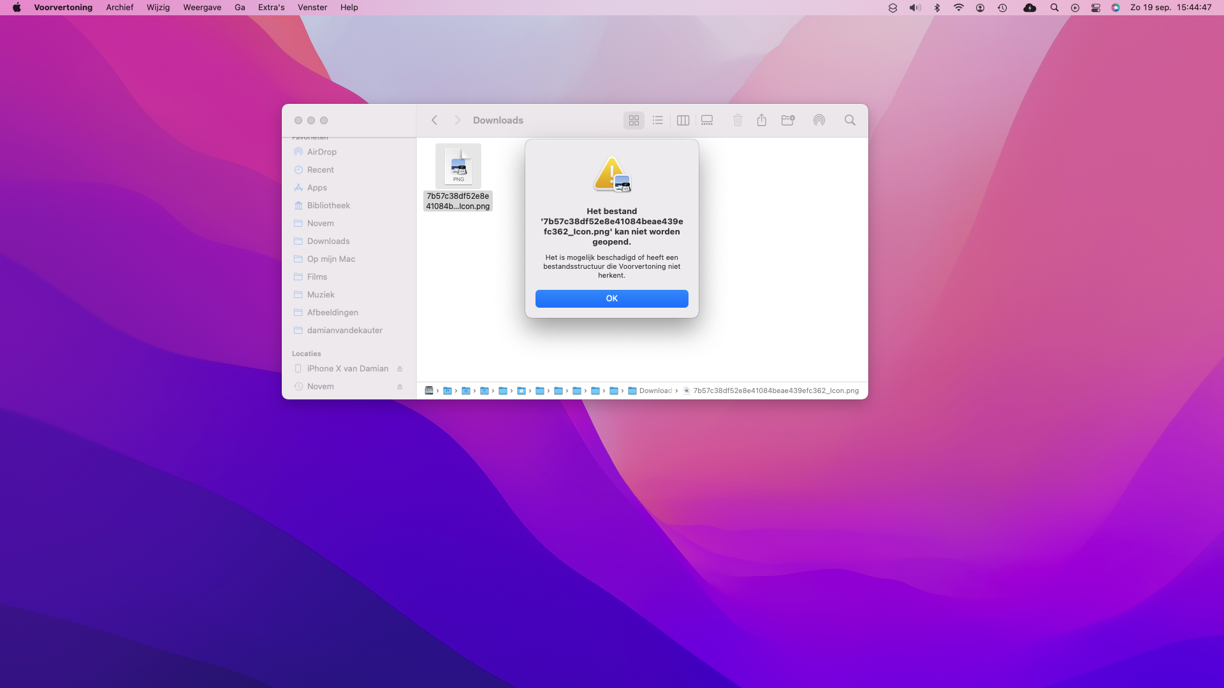
Task: Select Downloads in the sidebar
Action: coord(349,241)
